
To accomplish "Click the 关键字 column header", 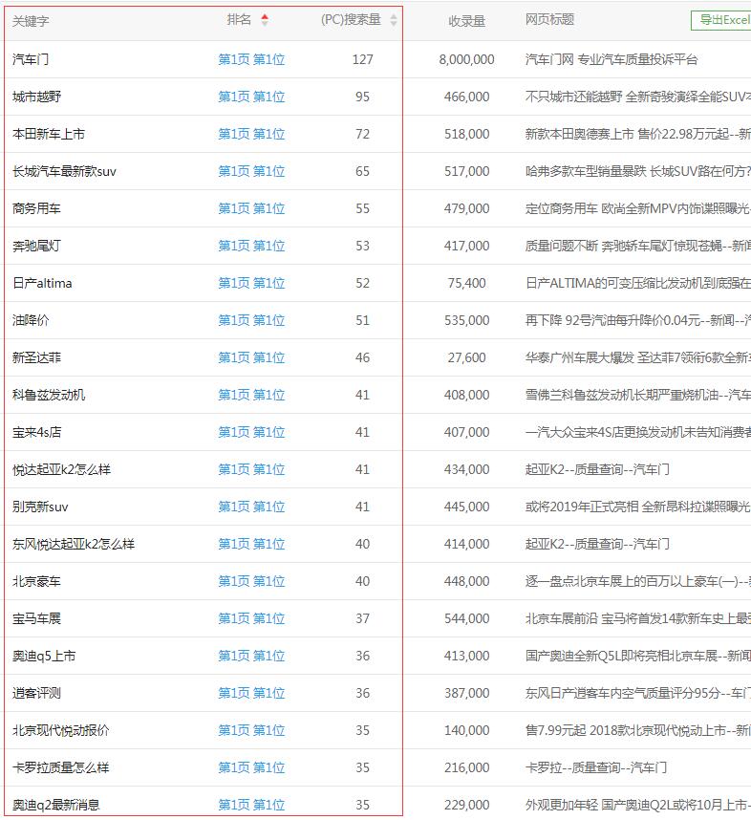I will coord(31,20).
